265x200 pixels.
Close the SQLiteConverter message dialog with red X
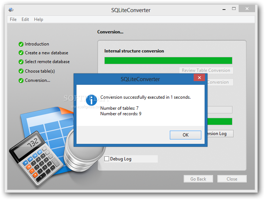(199, 78)
